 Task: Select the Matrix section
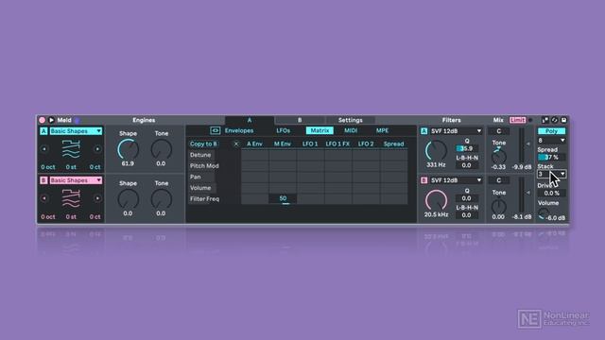point(320,130)
